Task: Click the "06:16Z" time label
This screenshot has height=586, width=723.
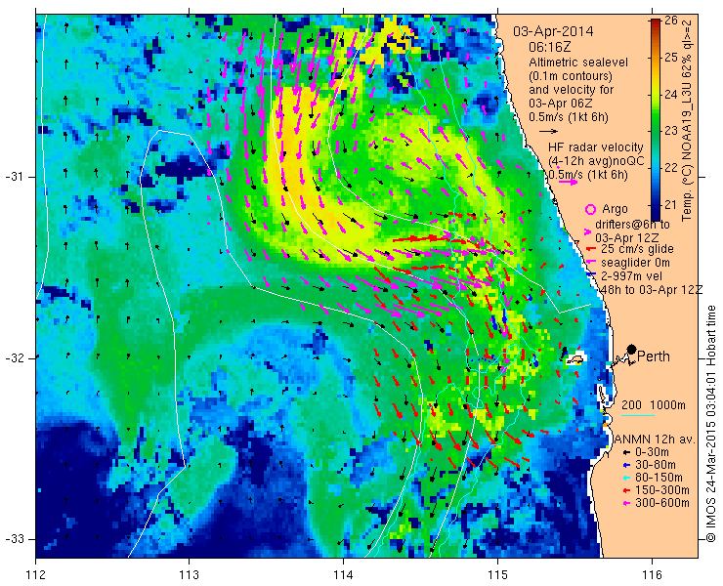Action: click(548, 47)
